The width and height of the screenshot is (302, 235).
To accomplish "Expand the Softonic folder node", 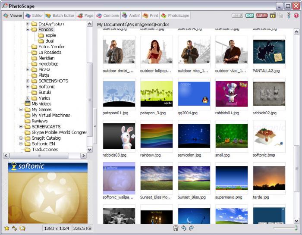I will (28, 87).
